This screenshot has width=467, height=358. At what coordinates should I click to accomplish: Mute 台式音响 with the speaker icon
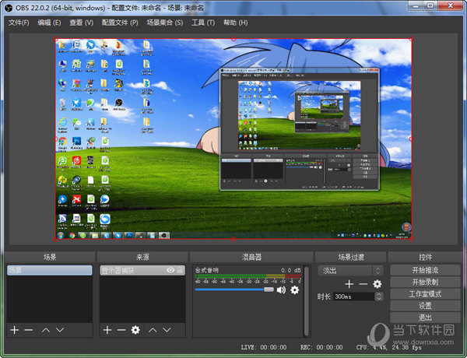281,290
